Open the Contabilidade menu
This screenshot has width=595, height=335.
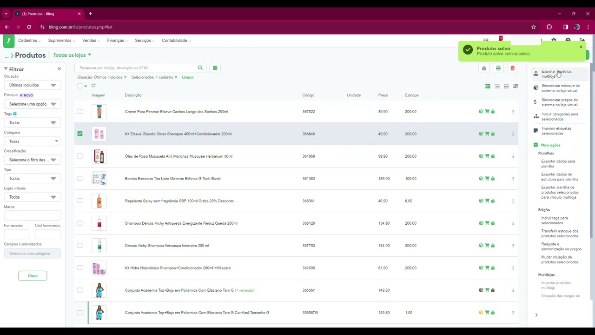(177, 40)
